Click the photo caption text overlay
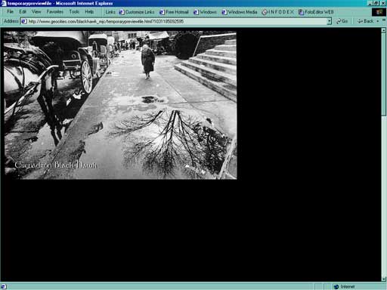387x290 pixels. tap(56, 165)
